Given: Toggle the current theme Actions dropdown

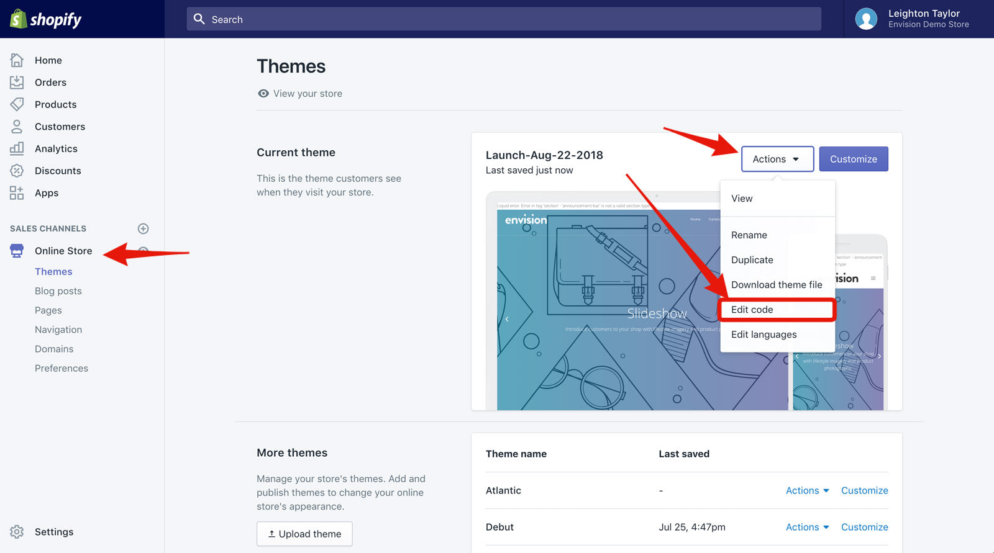Looking at the screenshot, I should point(777,159).
